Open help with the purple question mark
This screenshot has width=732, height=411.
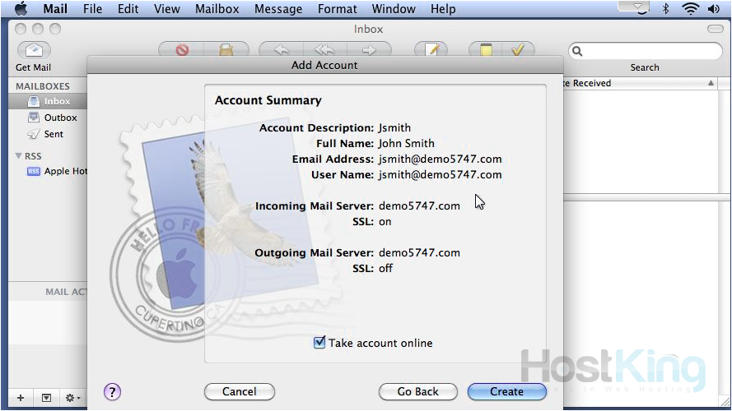pyautogui.click(x=113, y=392)
